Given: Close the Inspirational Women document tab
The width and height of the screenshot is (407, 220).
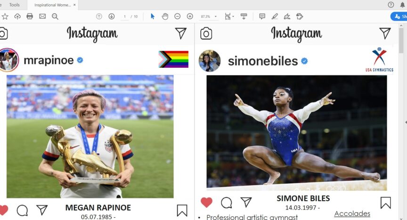Looking at the screenshot, I should [74, 5].
